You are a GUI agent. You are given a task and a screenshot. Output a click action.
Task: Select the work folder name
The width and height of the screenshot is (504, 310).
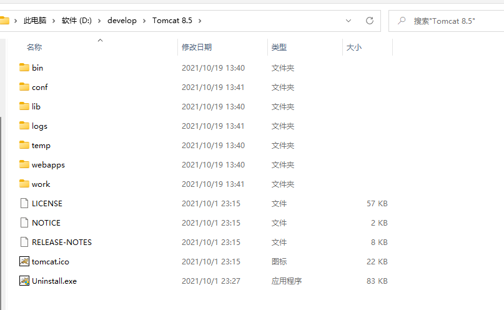(41, 184)
